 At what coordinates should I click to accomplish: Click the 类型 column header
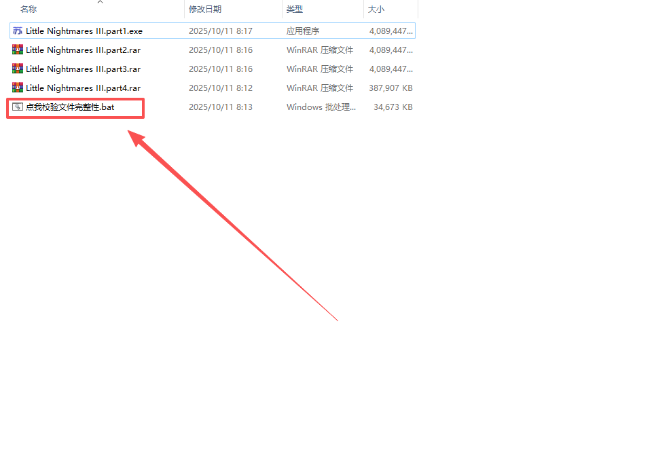[x=295, y=10]
